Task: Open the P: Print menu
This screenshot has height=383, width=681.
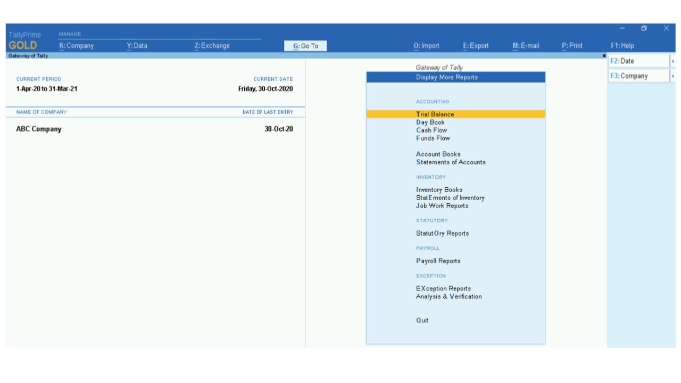Action: tap(572, 46)
